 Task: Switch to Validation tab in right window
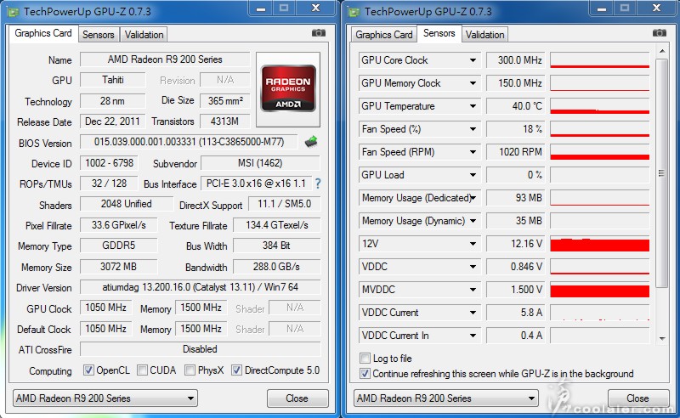484,35
